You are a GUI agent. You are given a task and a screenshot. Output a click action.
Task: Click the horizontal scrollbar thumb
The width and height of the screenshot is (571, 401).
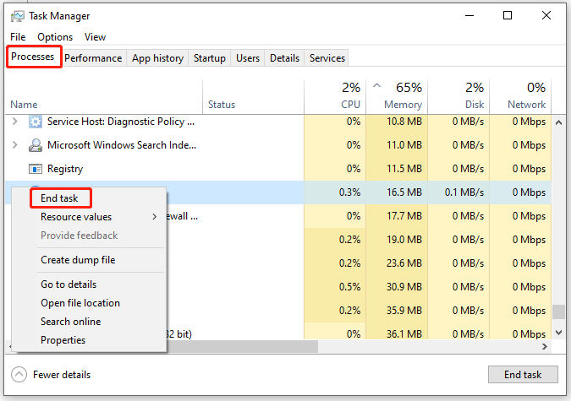[x=242, y=346]
